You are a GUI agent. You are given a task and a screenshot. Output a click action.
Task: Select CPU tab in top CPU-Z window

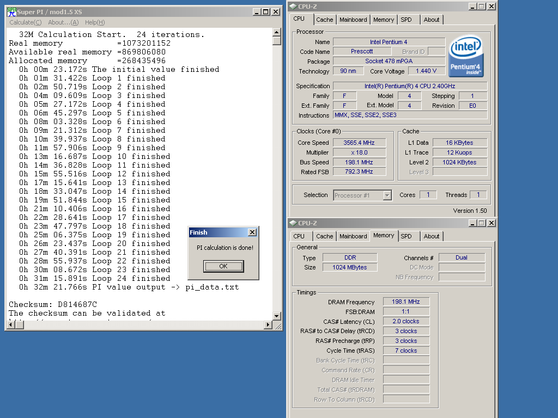[302, 19]
